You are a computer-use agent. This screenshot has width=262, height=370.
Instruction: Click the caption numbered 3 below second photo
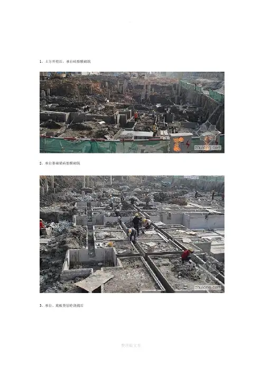(x=61, y=305)
